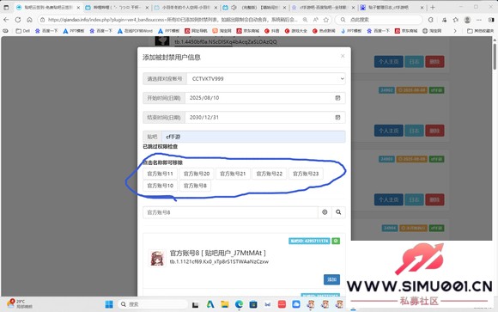Viewport: 498px width, 312px height.
Task: Open File Explorer from the taskbar
Action: tap(225, 304)
